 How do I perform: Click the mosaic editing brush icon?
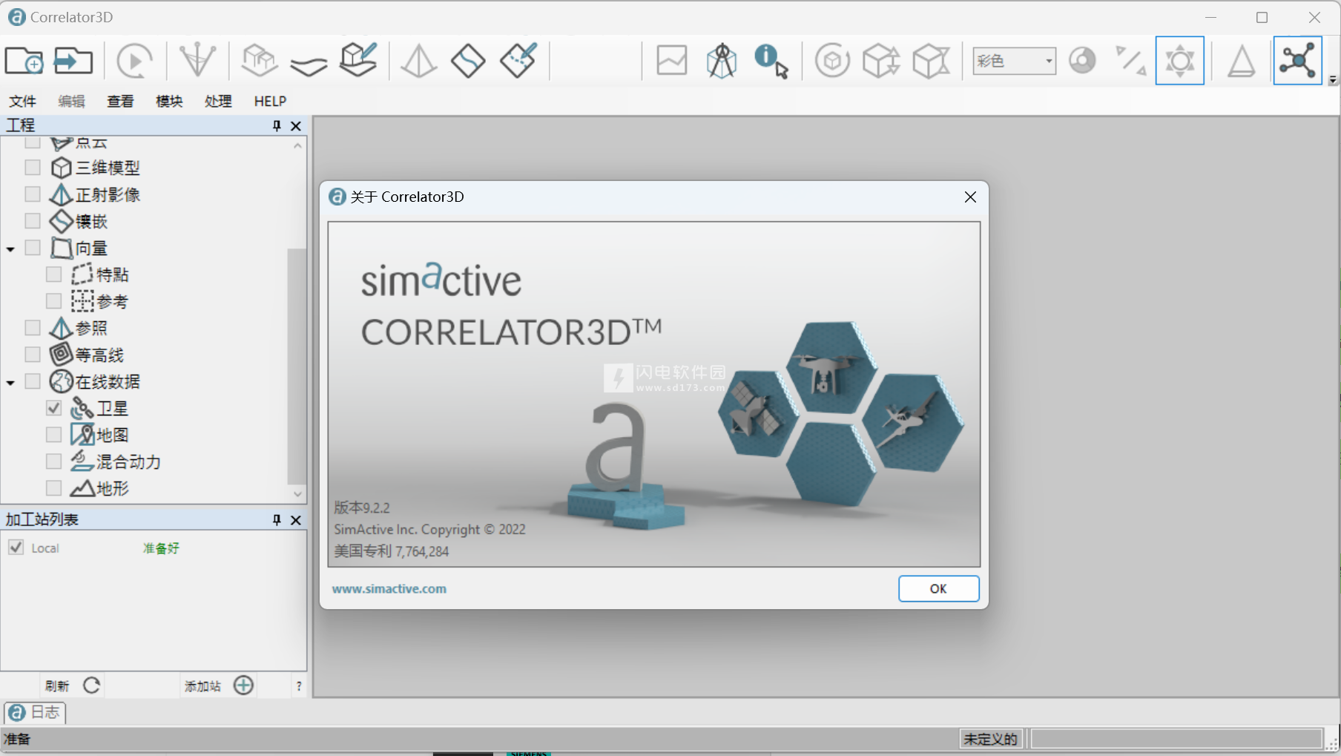pyautogui.click(x=518, y=60)
